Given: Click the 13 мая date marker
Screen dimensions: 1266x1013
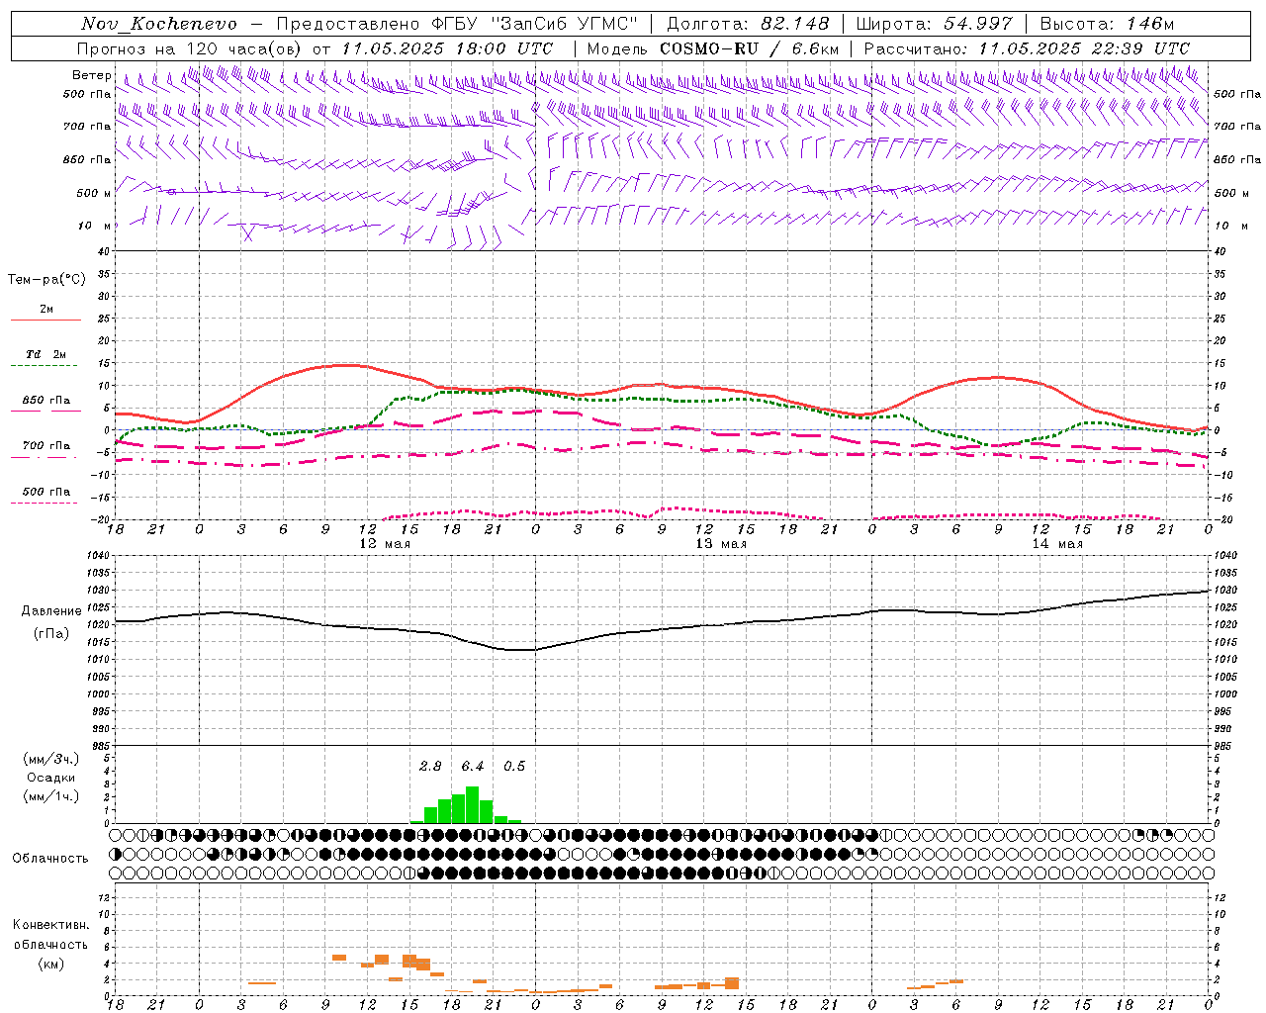Looking at the screenshot, I should click(721, 544).
